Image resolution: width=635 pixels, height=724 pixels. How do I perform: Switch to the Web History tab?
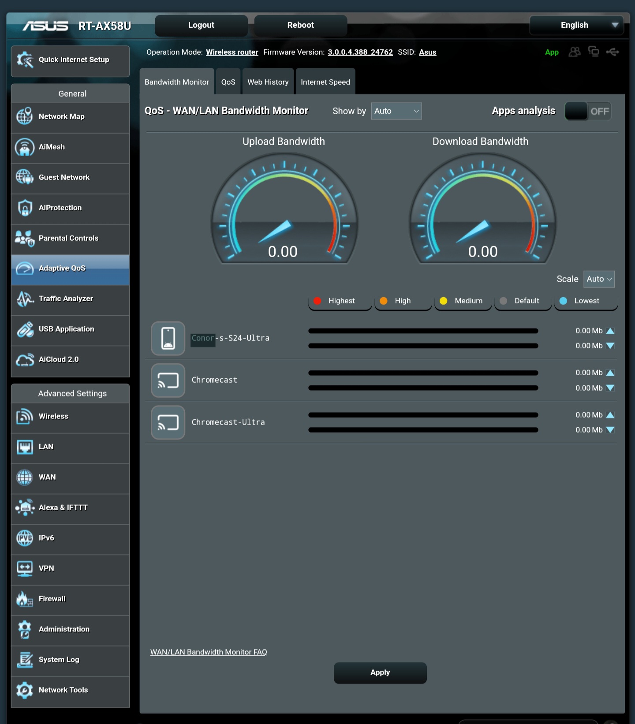coord(268,82)
